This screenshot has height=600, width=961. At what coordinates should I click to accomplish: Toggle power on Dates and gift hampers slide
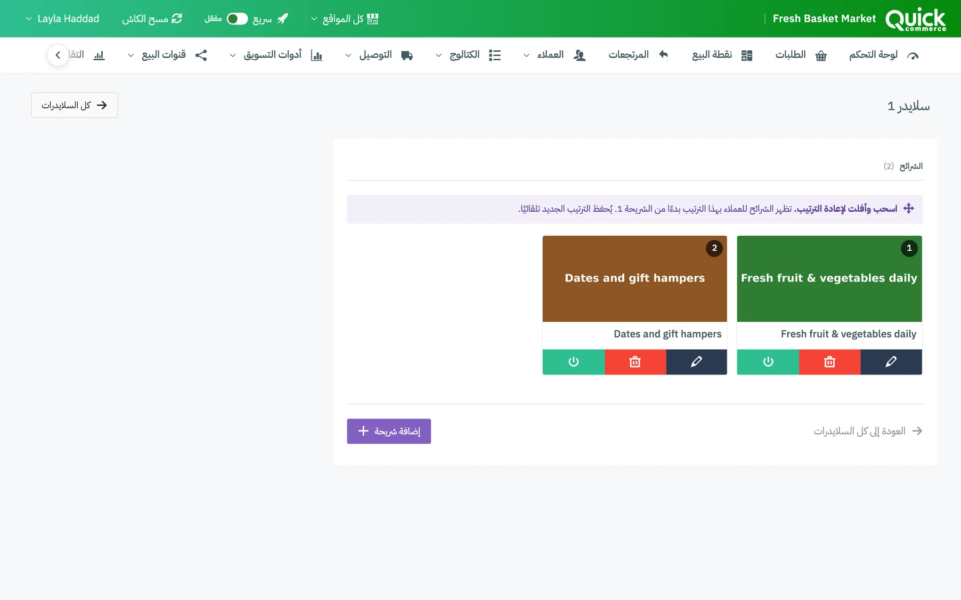[573, 362]
